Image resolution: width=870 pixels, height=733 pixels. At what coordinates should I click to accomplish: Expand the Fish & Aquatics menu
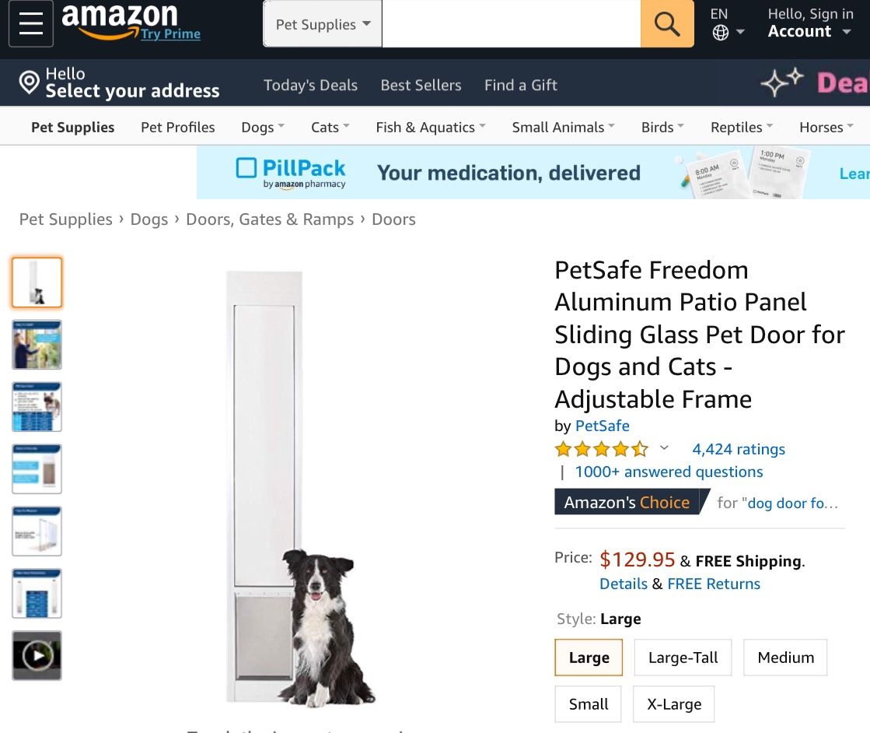point(431,127)
